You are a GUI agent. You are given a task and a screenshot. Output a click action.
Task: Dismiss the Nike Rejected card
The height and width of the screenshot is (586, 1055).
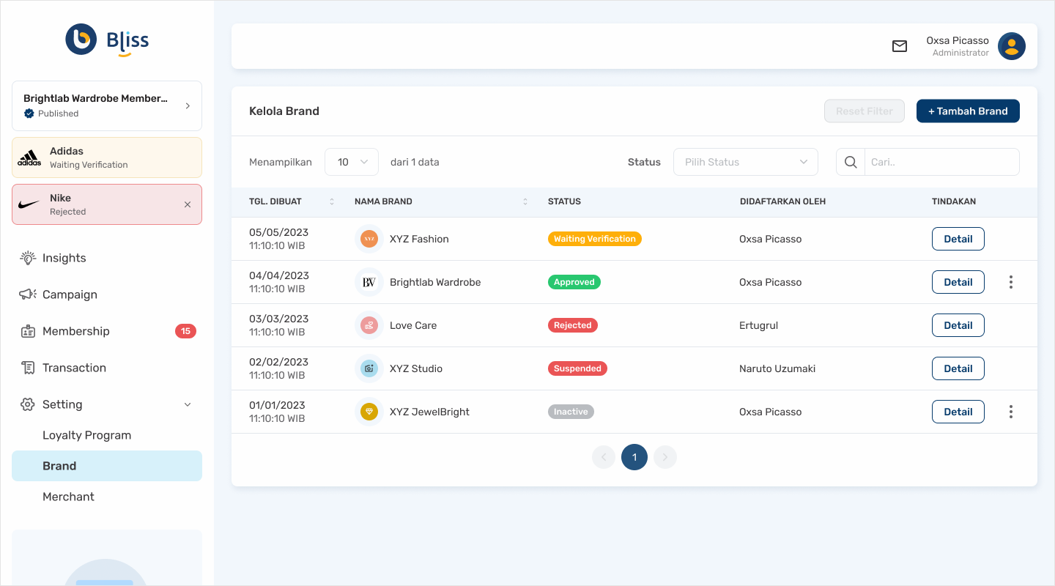tap(188, 204)
